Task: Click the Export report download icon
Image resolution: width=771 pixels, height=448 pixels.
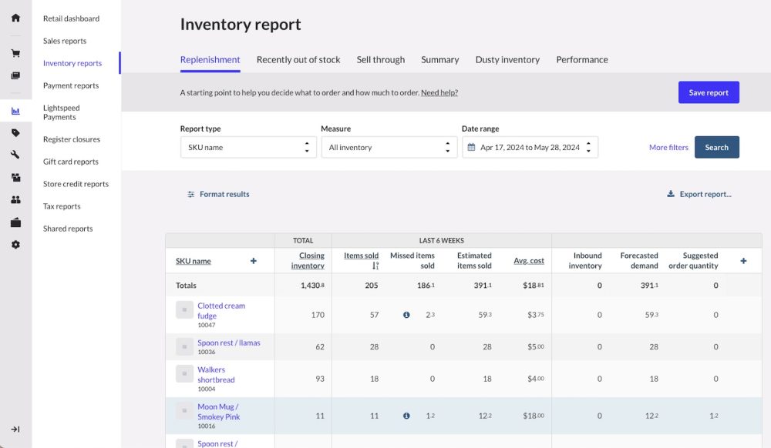Action: tap(670, 194)
